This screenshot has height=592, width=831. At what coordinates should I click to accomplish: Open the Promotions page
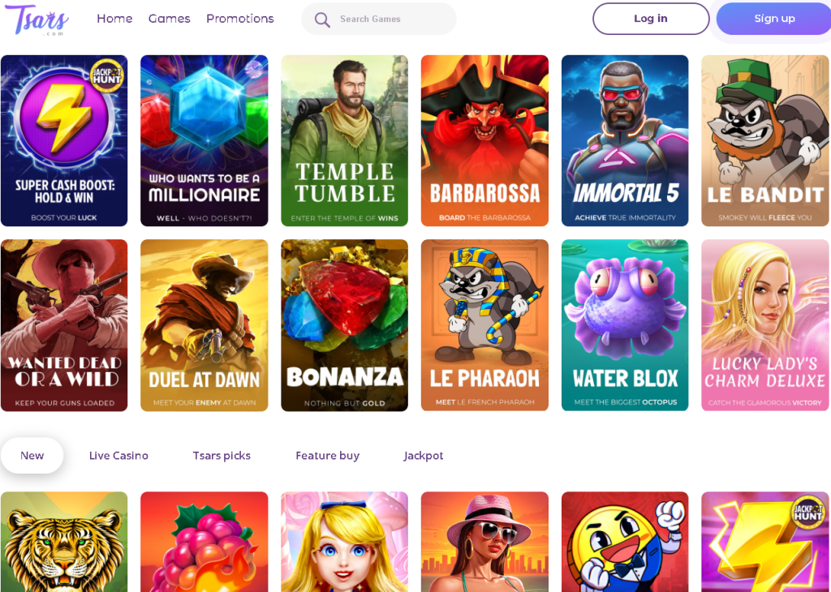pyautogui.click(x=239, y=19)
